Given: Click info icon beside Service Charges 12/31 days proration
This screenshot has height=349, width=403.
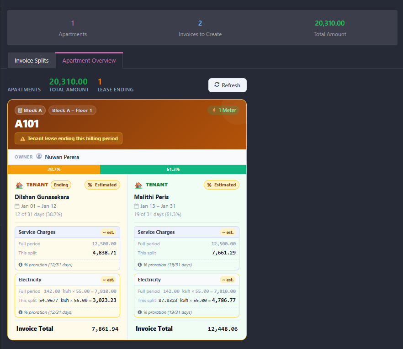Looking at the screenshot, I should (x=21, y=264).
